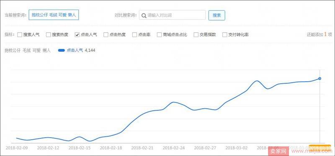
Task: Click the magnifier icon in compare search box
Action: click(144, 15)
